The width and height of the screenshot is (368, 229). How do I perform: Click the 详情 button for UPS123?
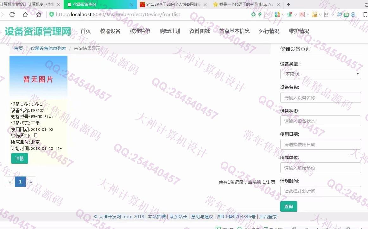coord(20,158)
